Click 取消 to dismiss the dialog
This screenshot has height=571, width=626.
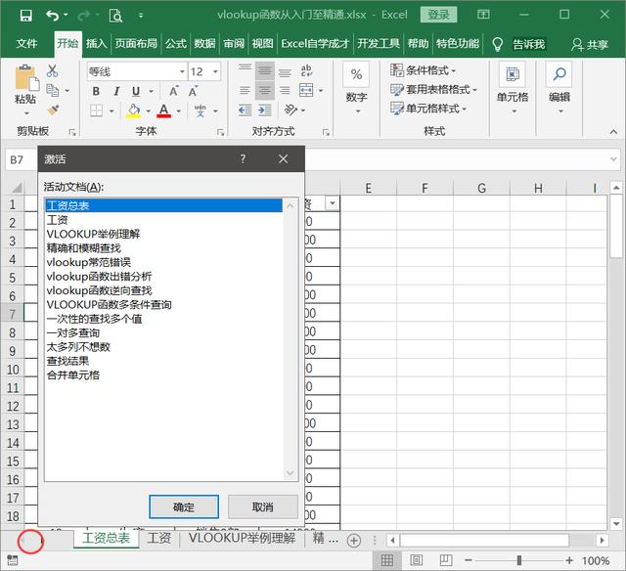(x=262, y=506)
